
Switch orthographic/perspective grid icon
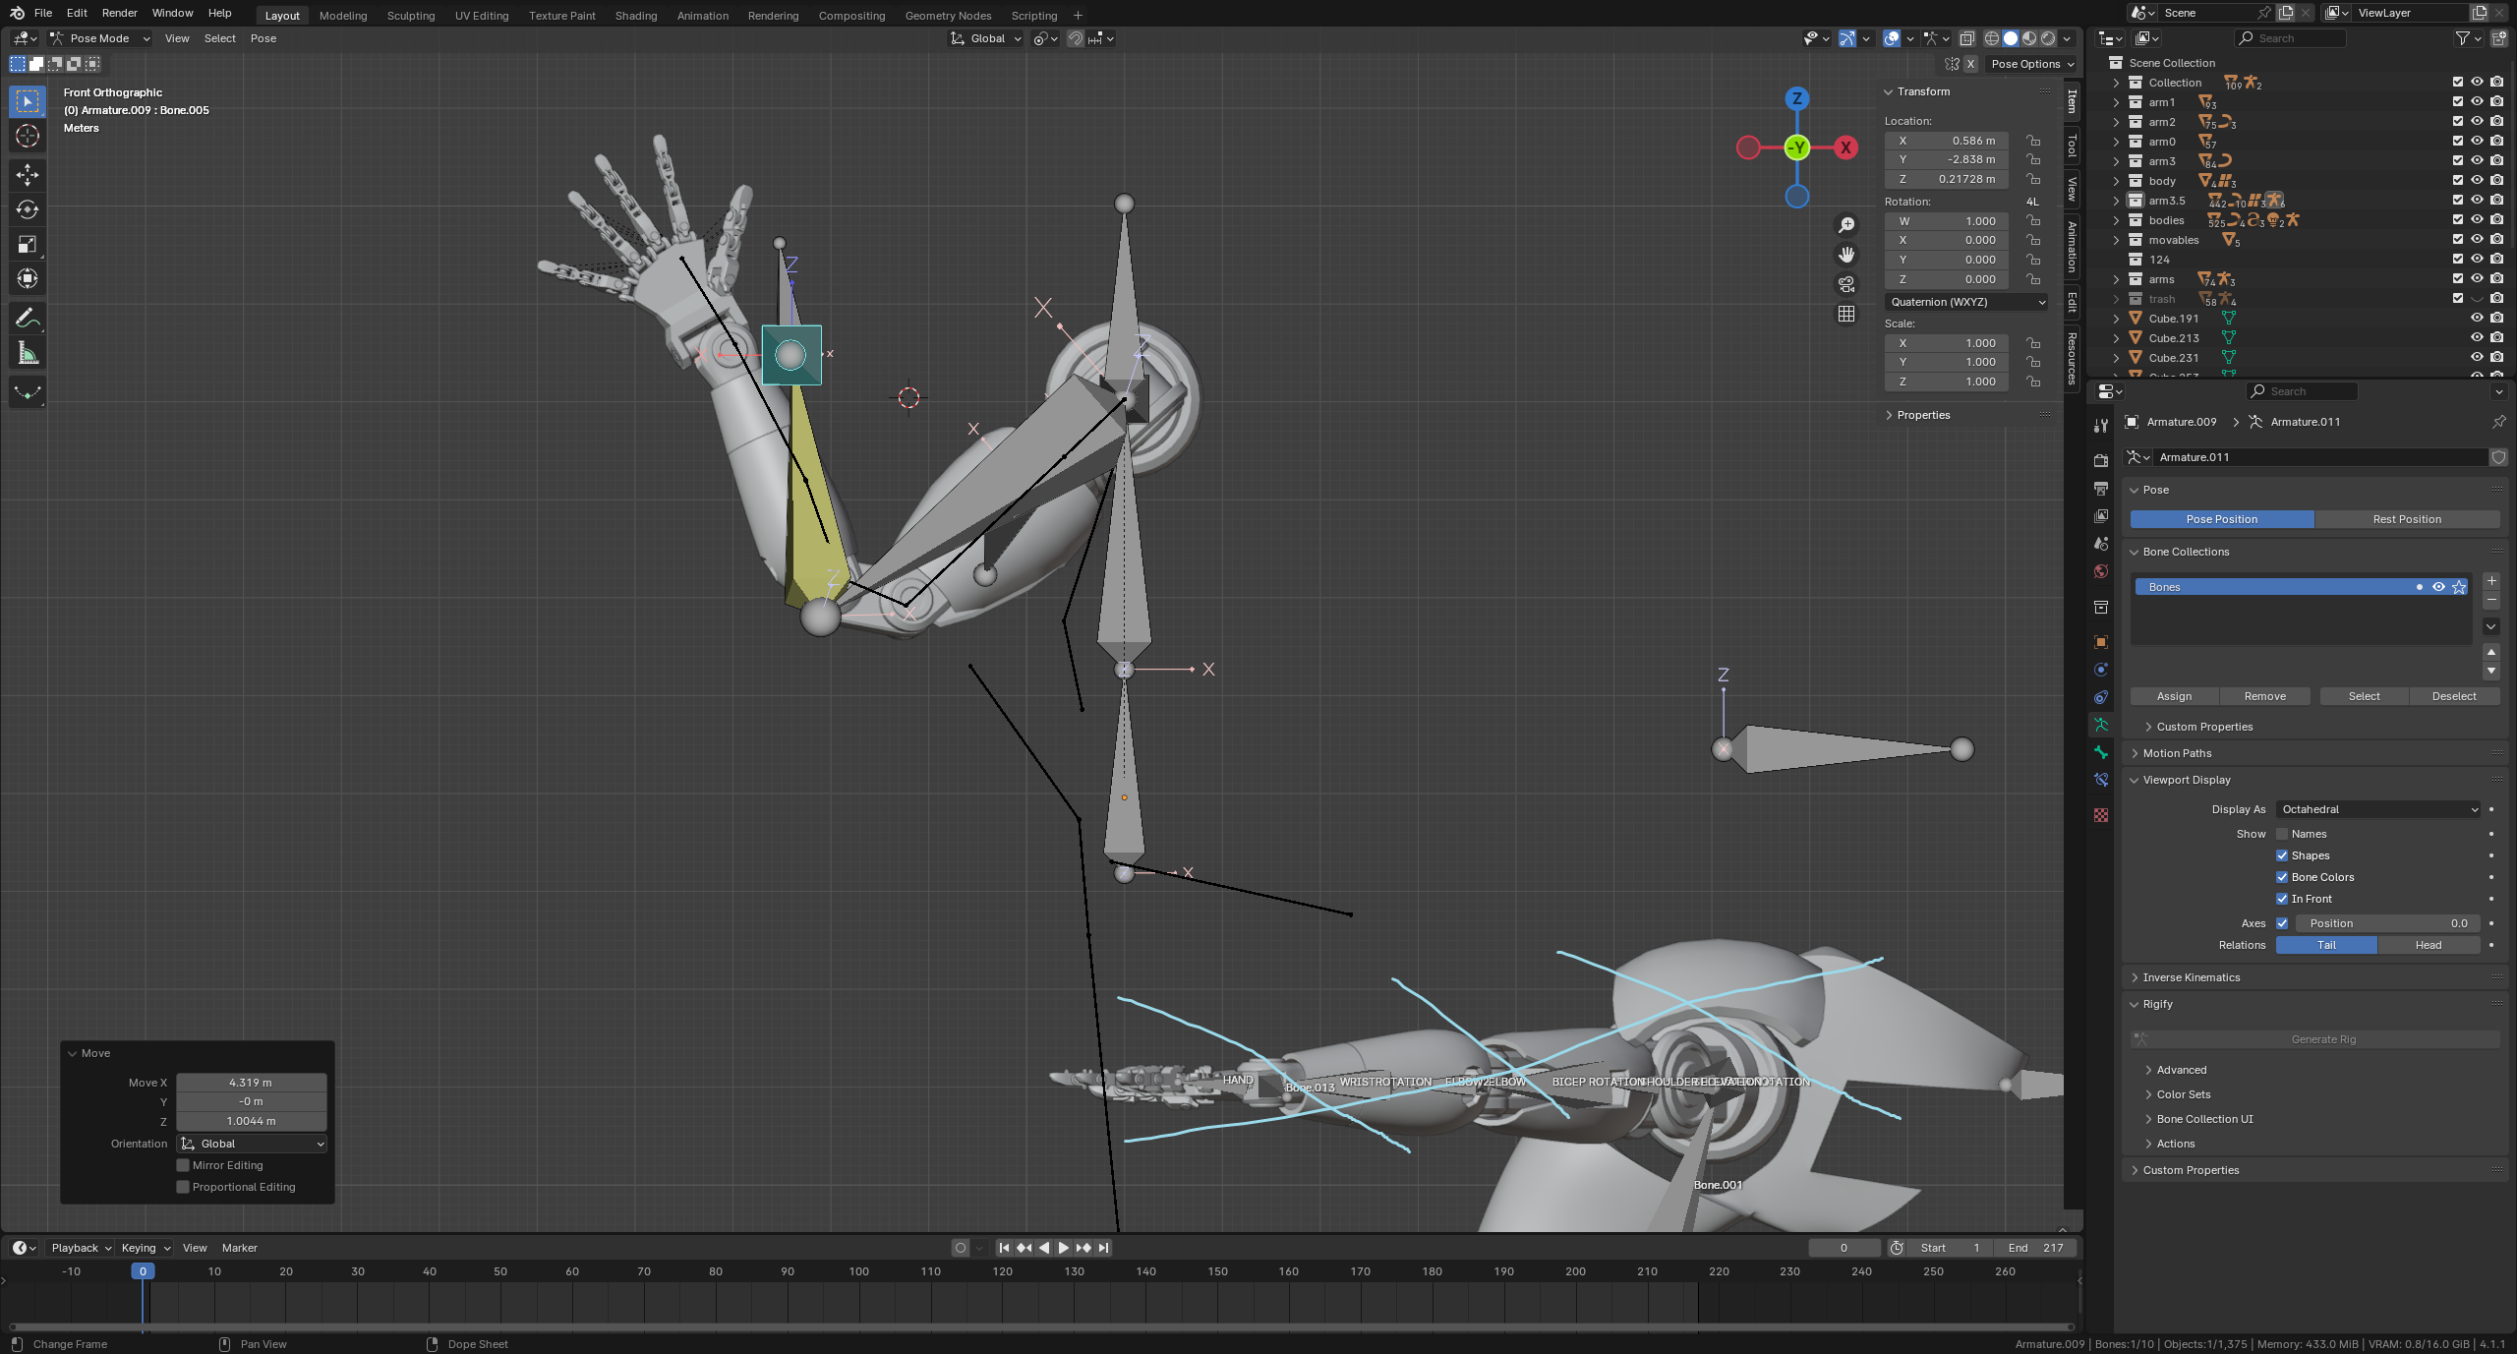coord(1846,314)
